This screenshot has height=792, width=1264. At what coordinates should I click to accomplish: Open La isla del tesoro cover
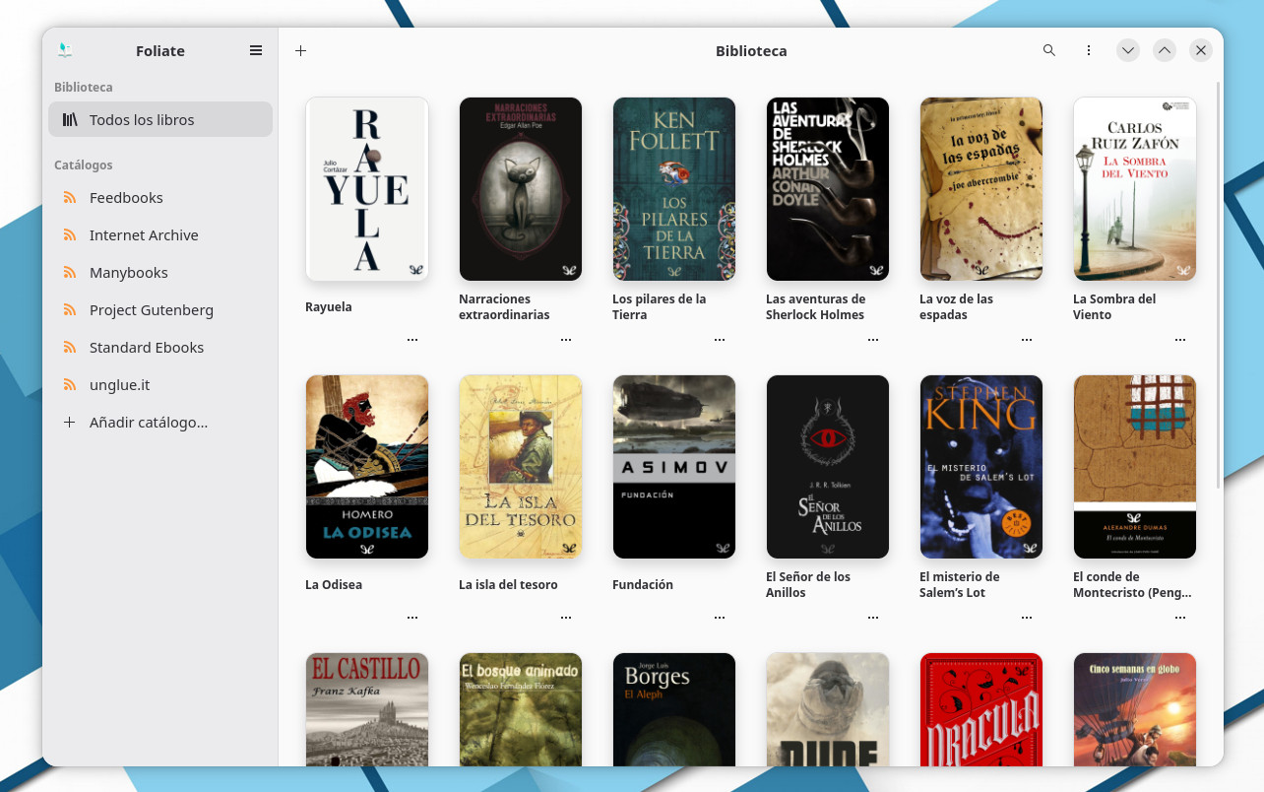tap(521, 467)
